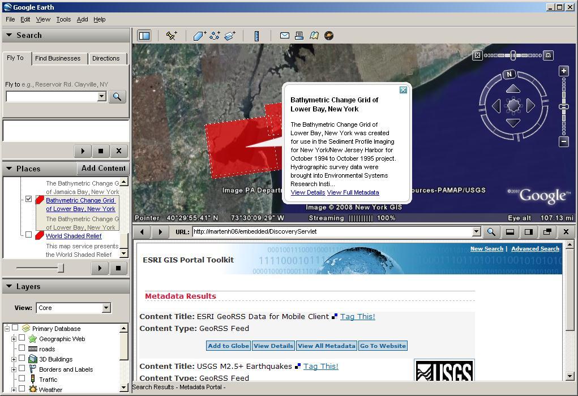Check the World Shaded Relief item

point(28,235)
